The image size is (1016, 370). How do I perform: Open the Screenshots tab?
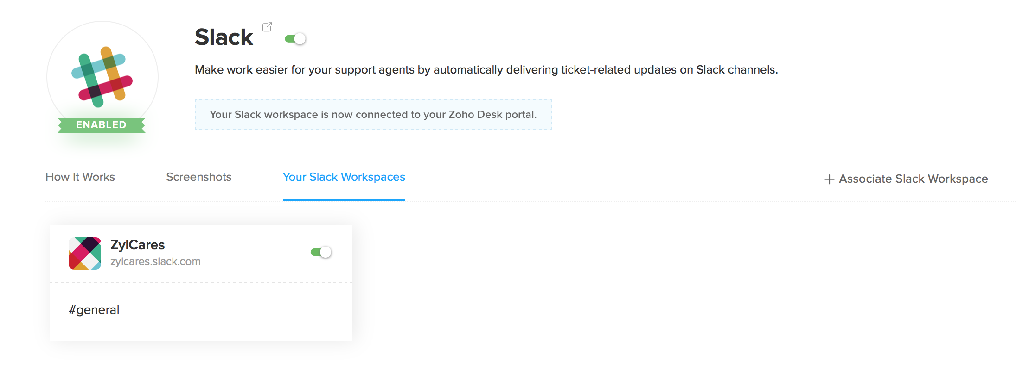(198, 177)
